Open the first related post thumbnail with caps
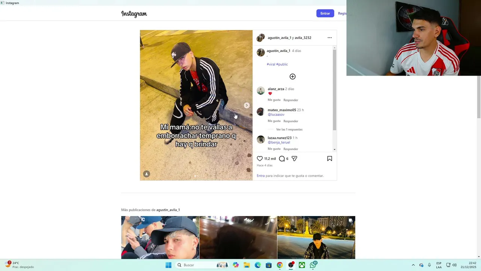 (160, 238)
